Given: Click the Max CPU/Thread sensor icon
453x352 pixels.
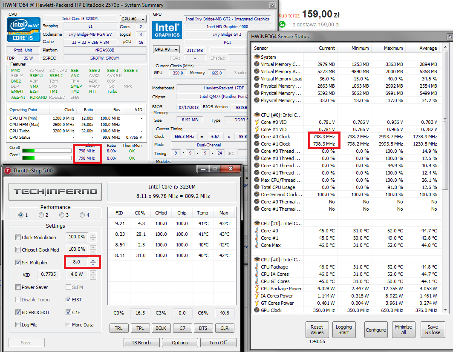Looking at the screenshot, I should [x=257, y=180].
